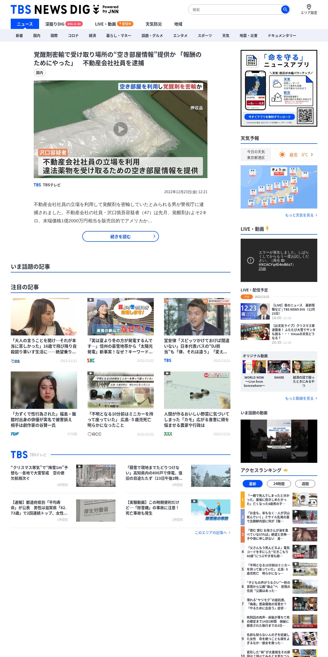Image resolution: width=328 pixels, height=657 pixels.
Task: Click the 配信中 live badge
Action: pyautogui.click(x=125, y=24)
